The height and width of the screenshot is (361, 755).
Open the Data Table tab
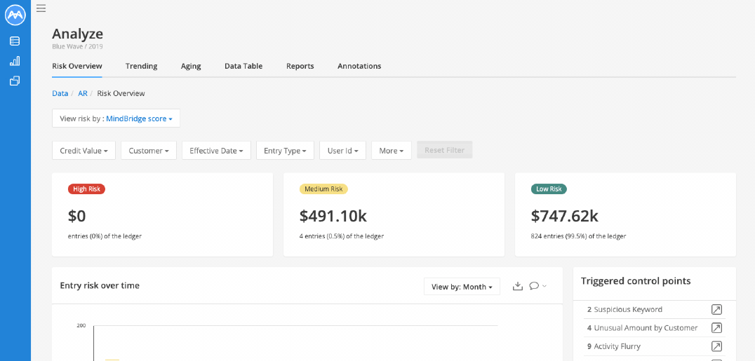click(x=243, y=66)
